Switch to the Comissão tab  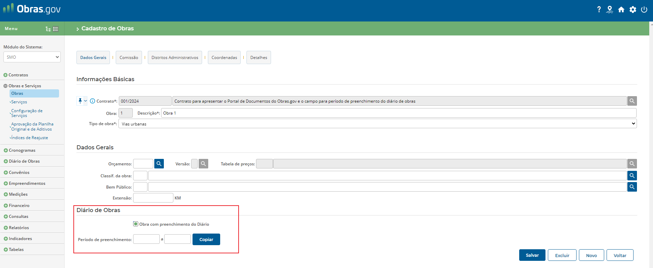coord(129,58)
